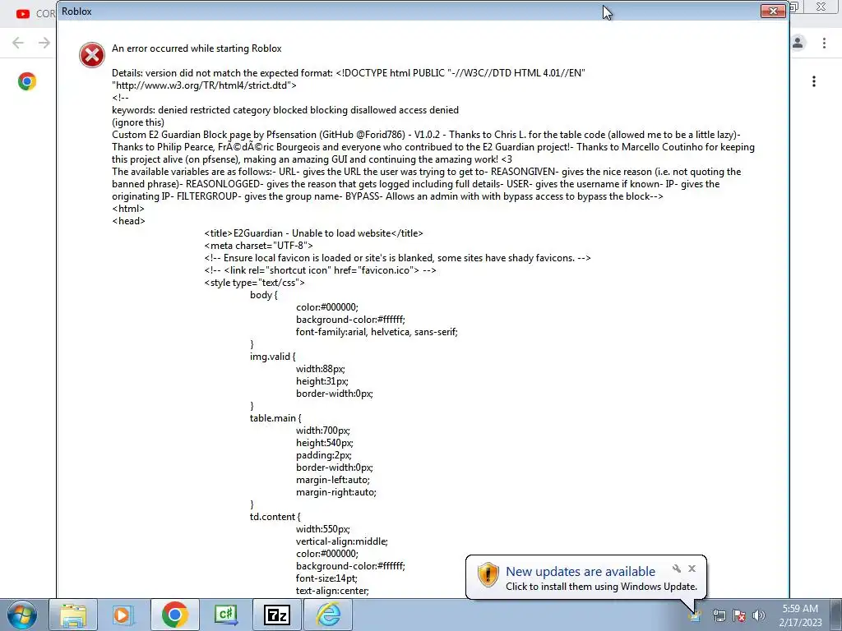Click the '(ignore this)' line

[138, 122]
